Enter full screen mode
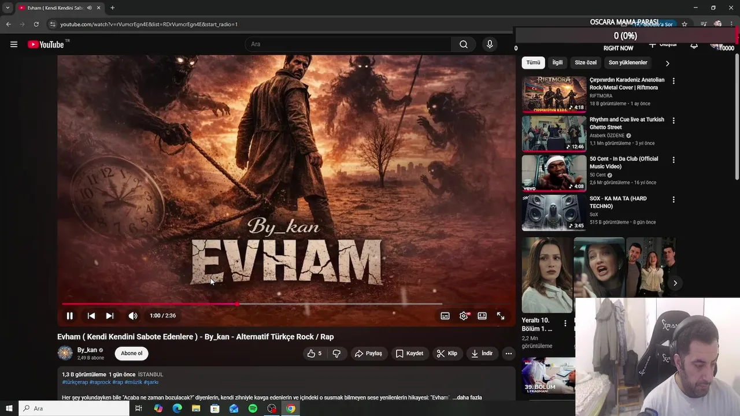The height and width of the screenshot is (416, 740). pyautogui.click(x=501, y=316)
